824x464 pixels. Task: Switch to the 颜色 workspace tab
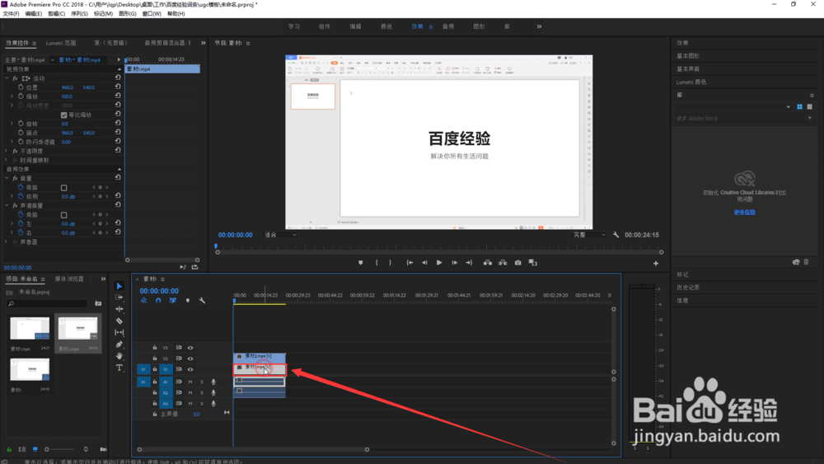click(386, 26)
